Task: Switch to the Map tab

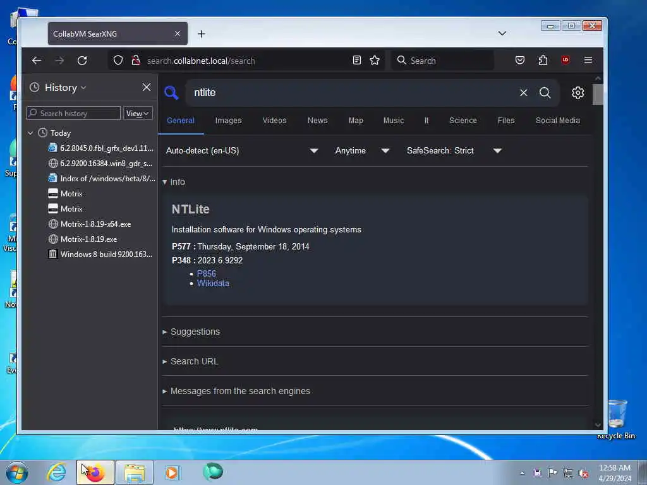Action: coord(356,121)
